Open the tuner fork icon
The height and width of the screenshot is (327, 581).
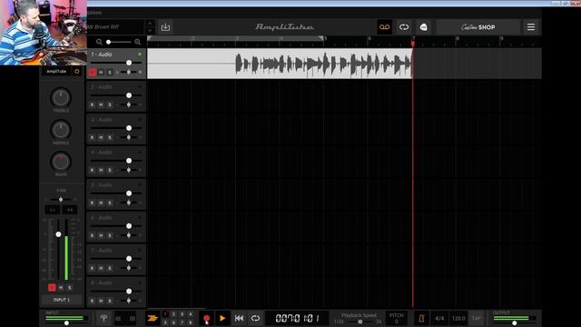pos(103,318)
